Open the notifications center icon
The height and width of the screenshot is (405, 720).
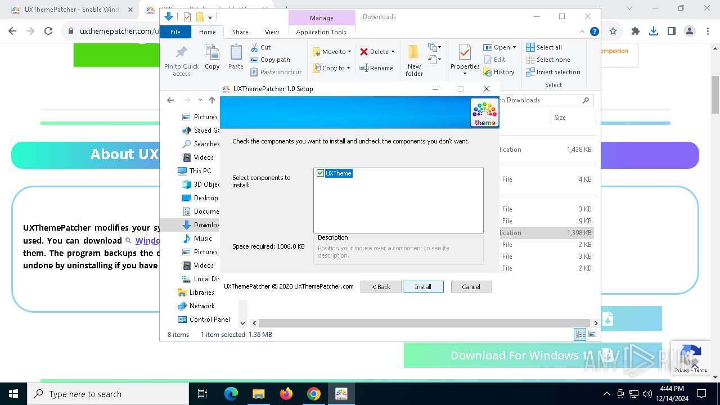[x=701, y=394]
